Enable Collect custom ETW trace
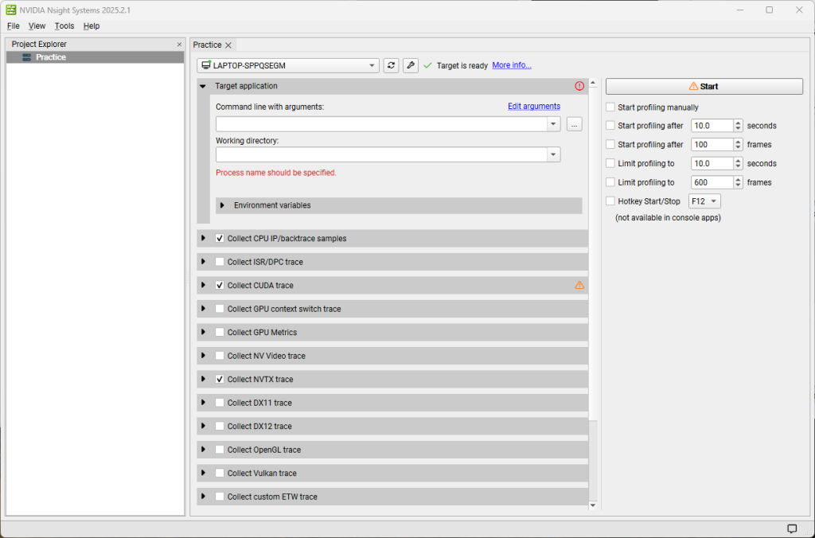This screenshot has height=538, width=815. click(220, 497)
